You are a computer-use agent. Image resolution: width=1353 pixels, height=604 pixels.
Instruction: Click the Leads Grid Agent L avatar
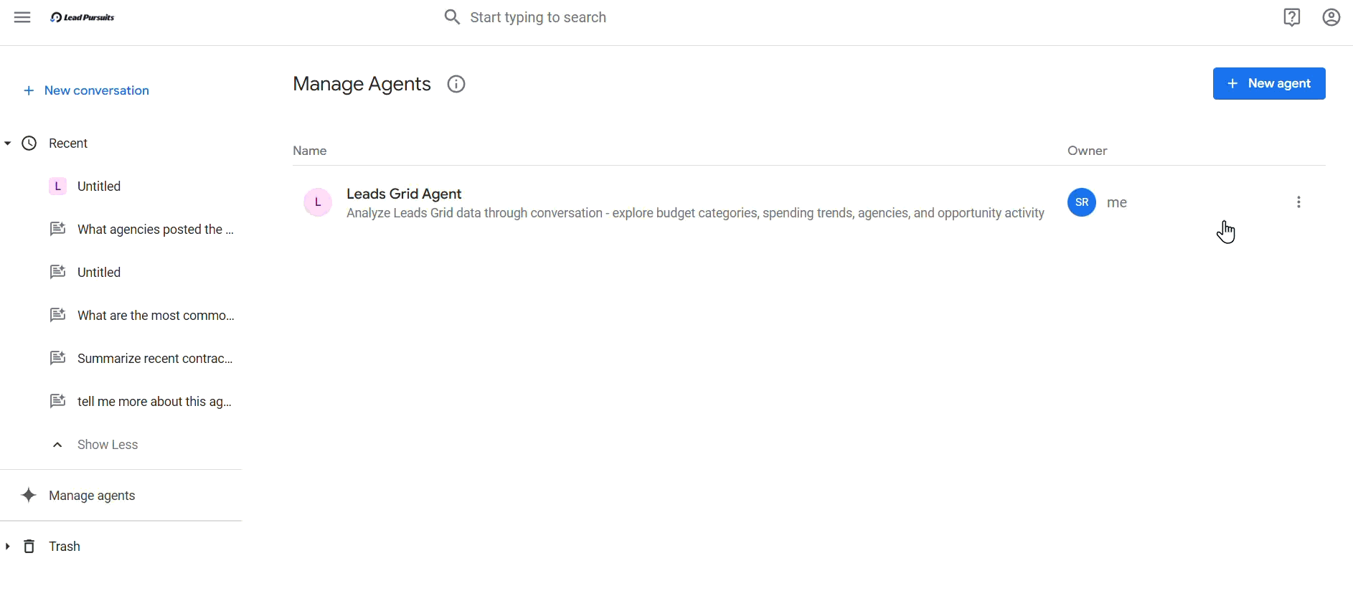click(x=318, y=202)
